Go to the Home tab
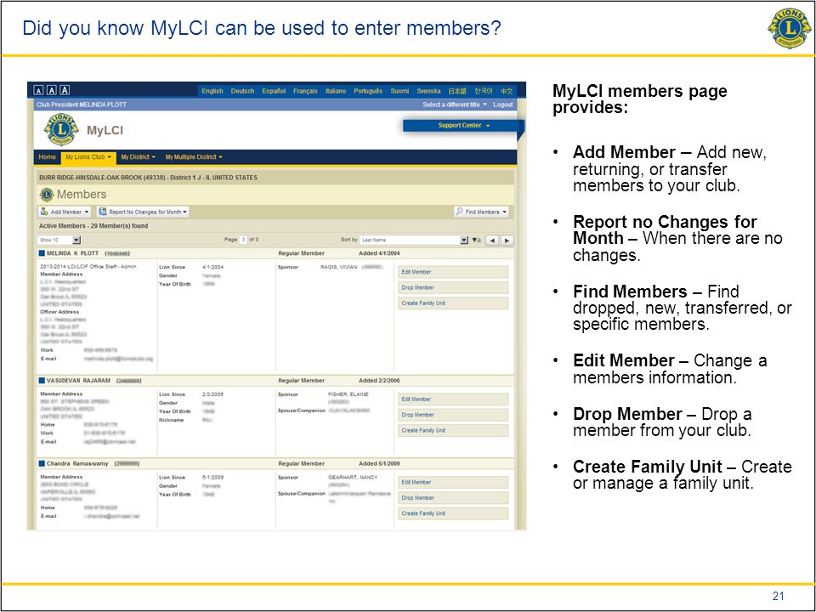This screenshot has width=816, height=612. [x=47, y=156]
